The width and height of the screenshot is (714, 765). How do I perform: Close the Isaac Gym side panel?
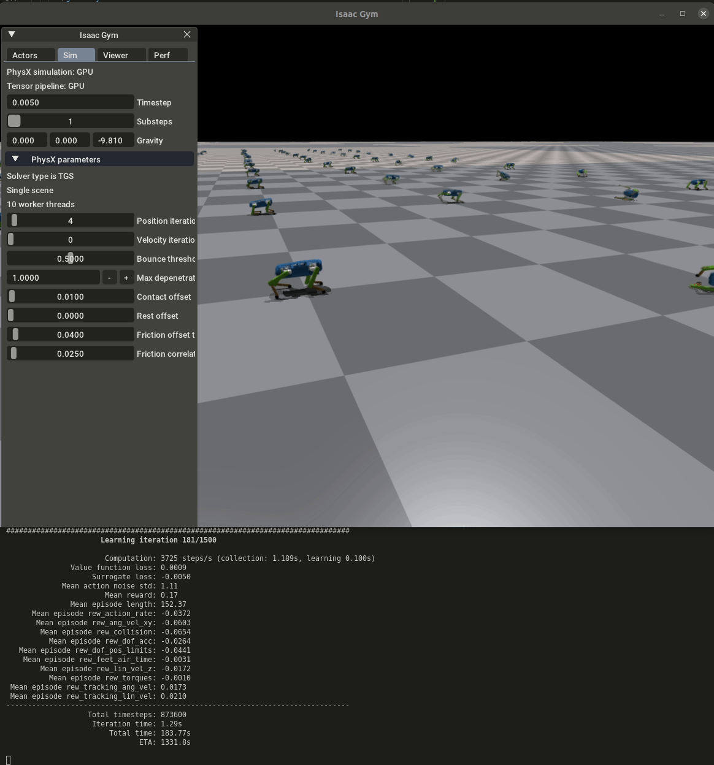tap(187, 35)
